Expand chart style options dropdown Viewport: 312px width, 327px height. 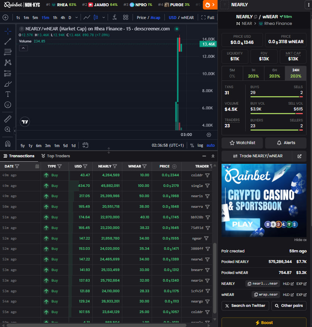pyautogui.click(x=104, y=18)
